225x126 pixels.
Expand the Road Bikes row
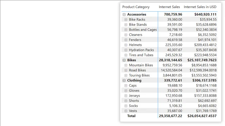pyautogui.click(x=126, y=70)
